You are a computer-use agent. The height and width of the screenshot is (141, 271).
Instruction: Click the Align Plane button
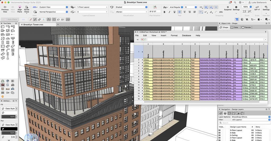(x=20, y=9)
